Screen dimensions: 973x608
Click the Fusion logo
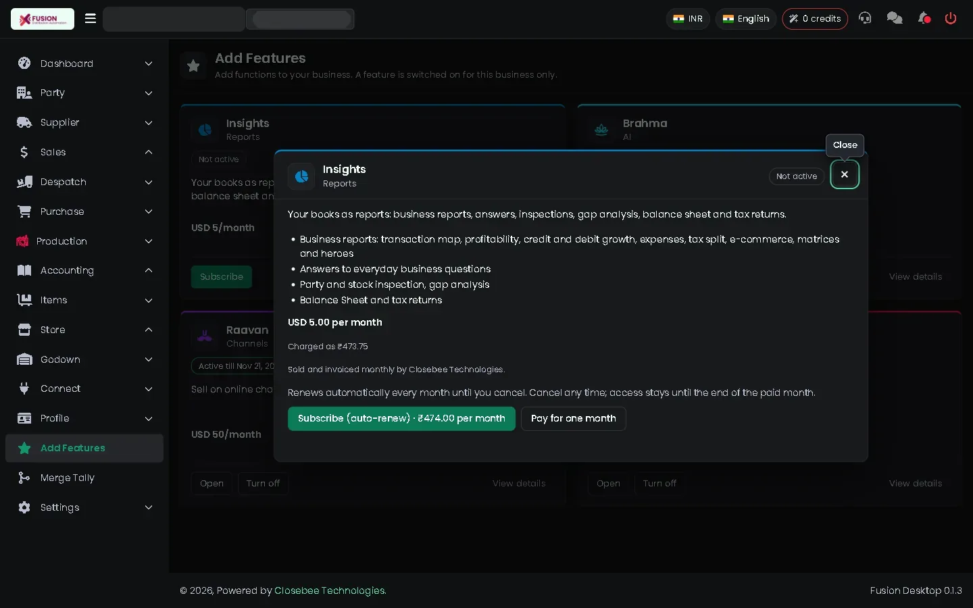[43, 19]
